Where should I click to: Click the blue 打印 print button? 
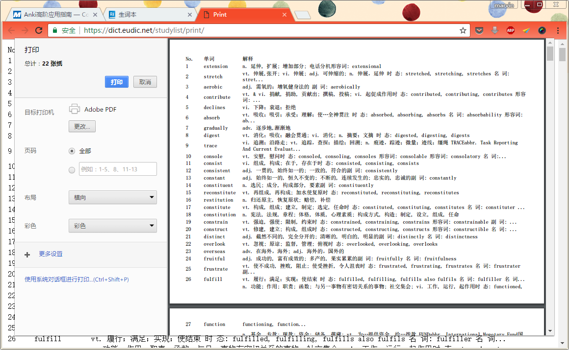tap(117, 82)
